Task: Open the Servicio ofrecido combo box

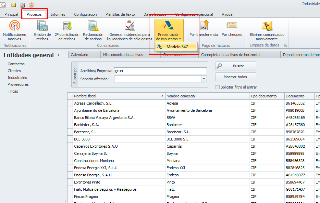Action: coord(204,79)
